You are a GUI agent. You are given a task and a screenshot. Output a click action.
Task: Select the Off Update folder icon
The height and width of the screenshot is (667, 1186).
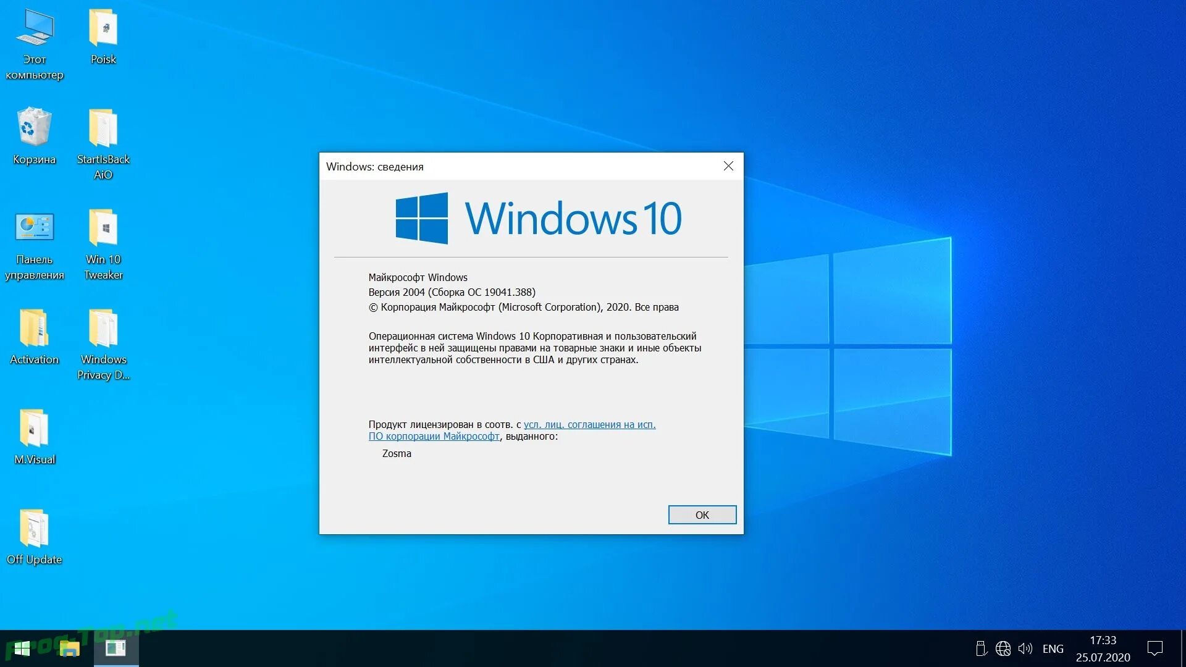point(35,528)
